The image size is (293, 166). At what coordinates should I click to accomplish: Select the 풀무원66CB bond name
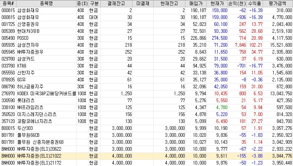[x=29, y=135]
